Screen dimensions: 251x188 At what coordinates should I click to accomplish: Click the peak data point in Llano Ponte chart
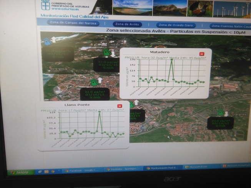[99, 112]
